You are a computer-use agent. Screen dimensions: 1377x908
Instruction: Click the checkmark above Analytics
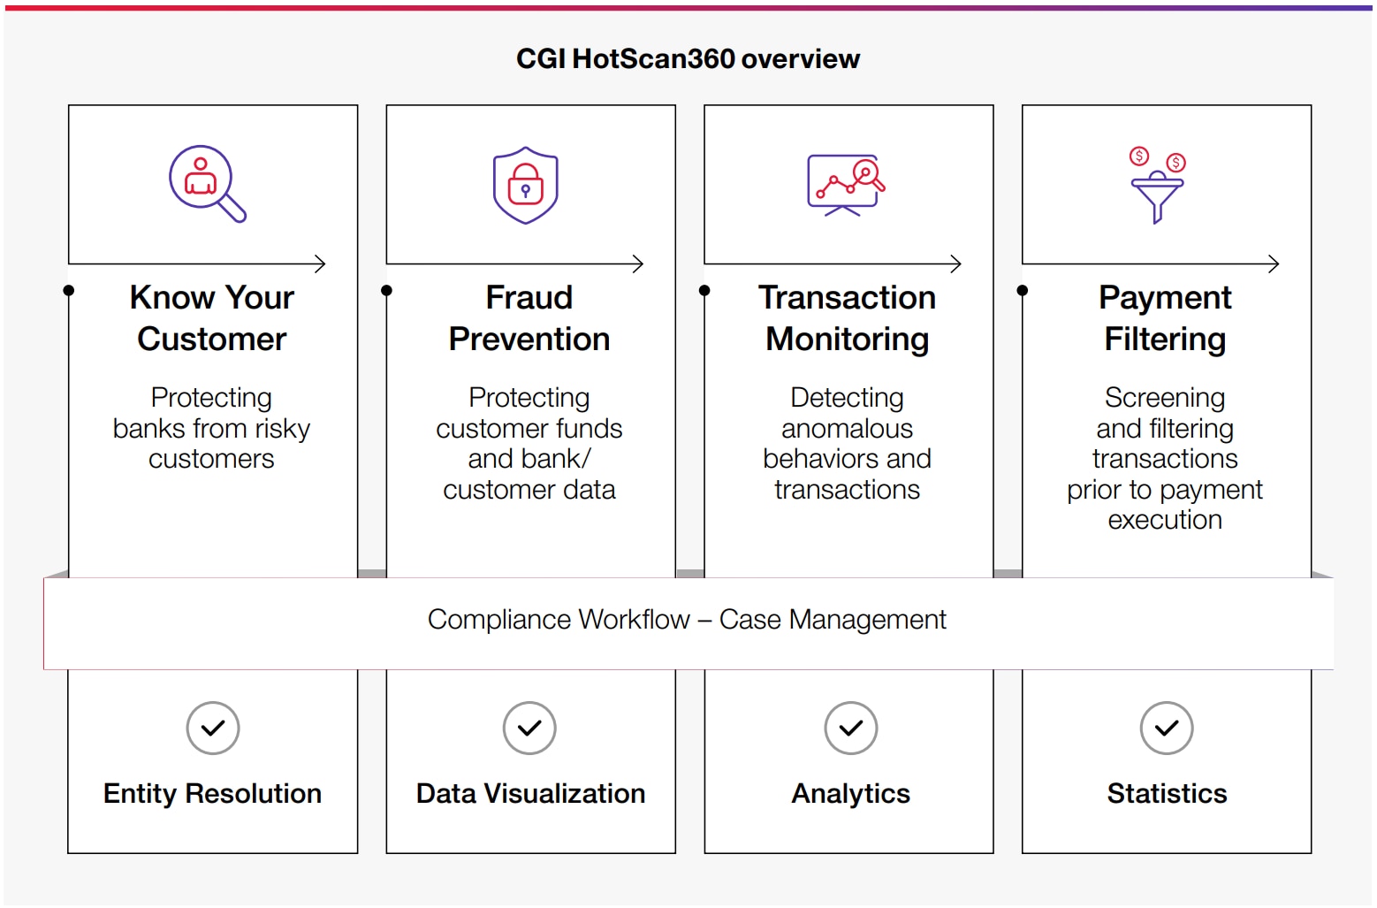(x=850, y=729)
